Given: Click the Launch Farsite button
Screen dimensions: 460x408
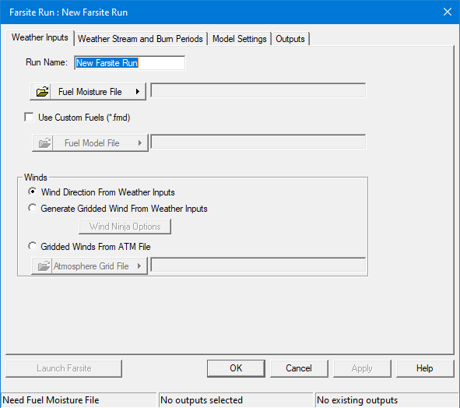Looking at the screenshot, I should click(64, 368).
